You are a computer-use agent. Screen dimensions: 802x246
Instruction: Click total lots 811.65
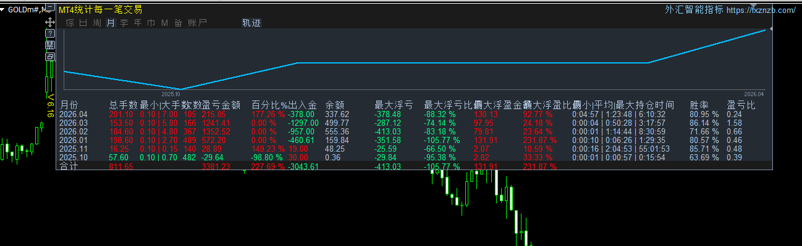120,166
